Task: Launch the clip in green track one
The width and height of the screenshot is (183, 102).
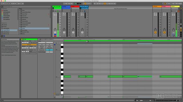Action: tap(53, 8)
